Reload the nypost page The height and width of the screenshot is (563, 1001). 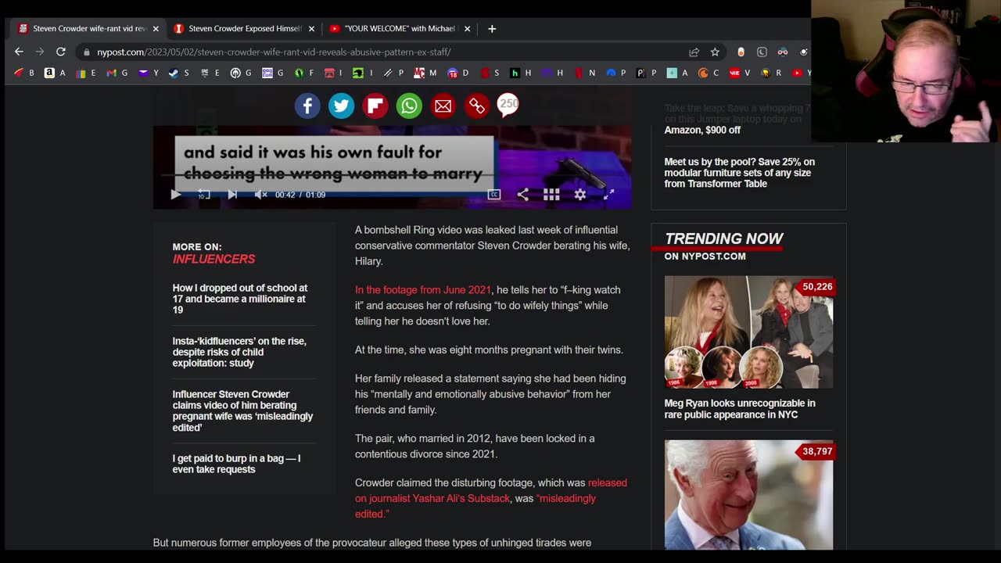pyautogui.click(x=60, y=52)
